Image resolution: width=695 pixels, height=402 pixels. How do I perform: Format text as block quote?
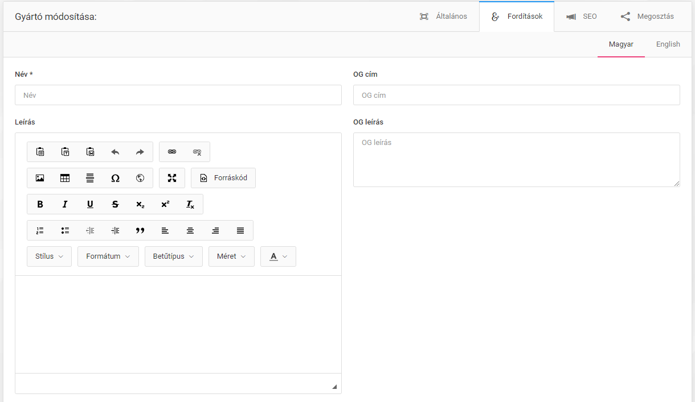pyautogui.click(x=140, y=230)
